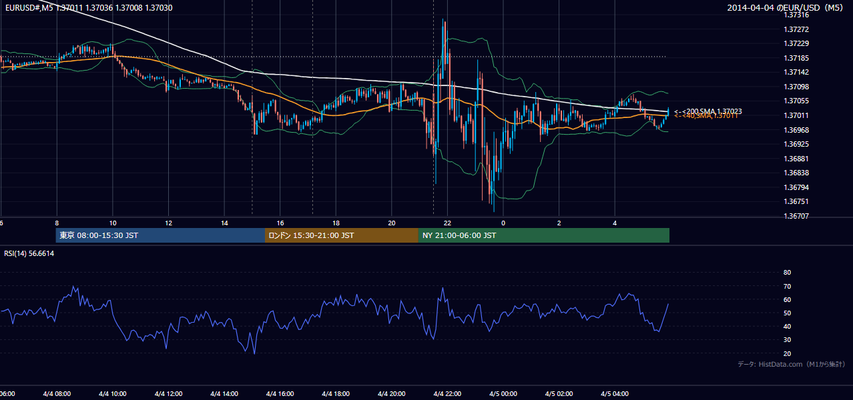Click the 4/4 20:00 time label
This screenshot has height=400, width=853.
pyautogui.click(x=392, y=393)
